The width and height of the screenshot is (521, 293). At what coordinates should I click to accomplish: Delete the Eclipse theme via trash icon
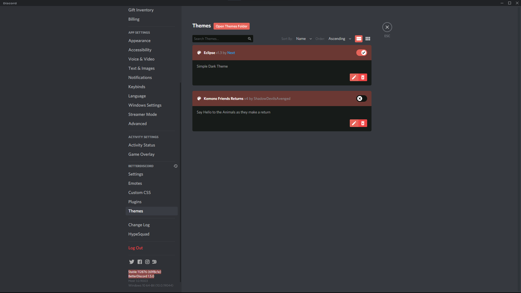[363, 77]
